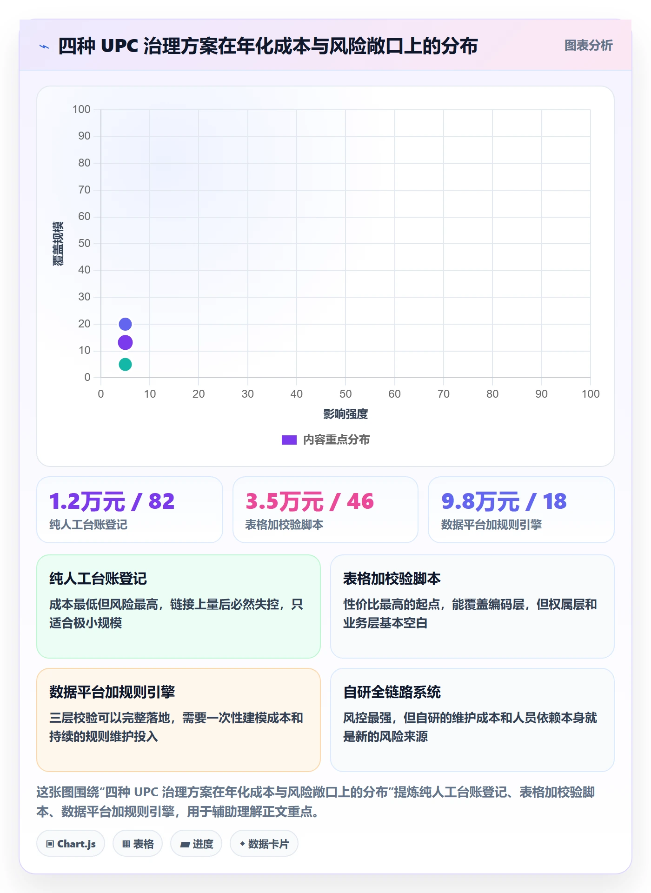Screen dimensions: 651x893
Task: Click the text 三层校验可以完整落地
Action: 110,718
